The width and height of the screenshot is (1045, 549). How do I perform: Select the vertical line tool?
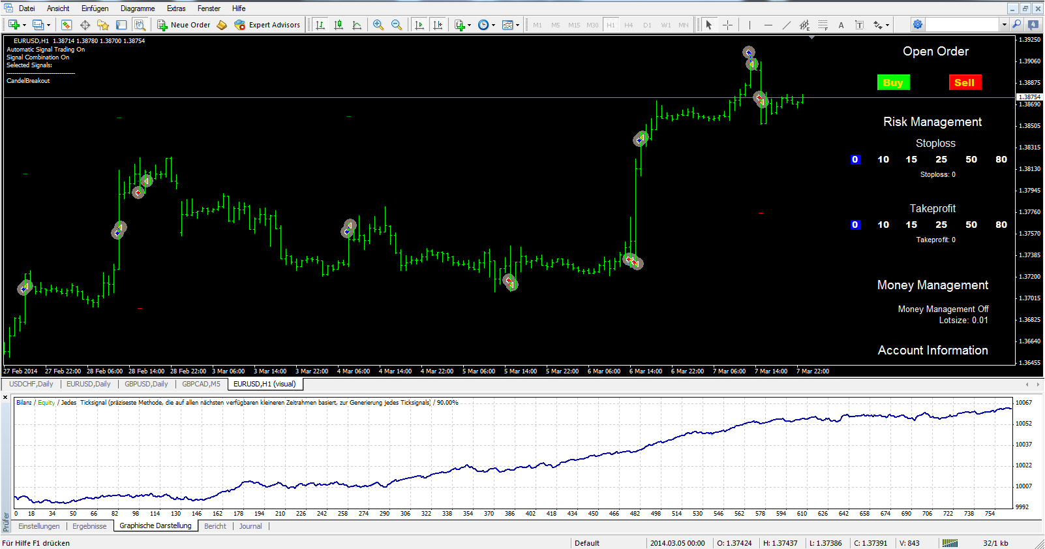pyautogui.click(x=750, y=25)
